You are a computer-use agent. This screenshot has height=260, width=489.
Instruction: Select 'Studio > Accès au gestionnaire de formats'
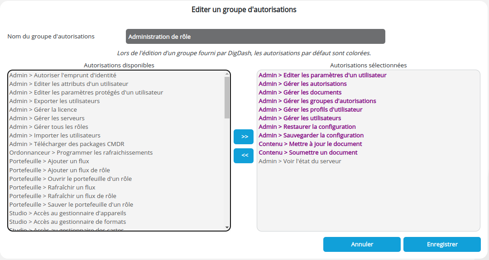click(68, 222)
